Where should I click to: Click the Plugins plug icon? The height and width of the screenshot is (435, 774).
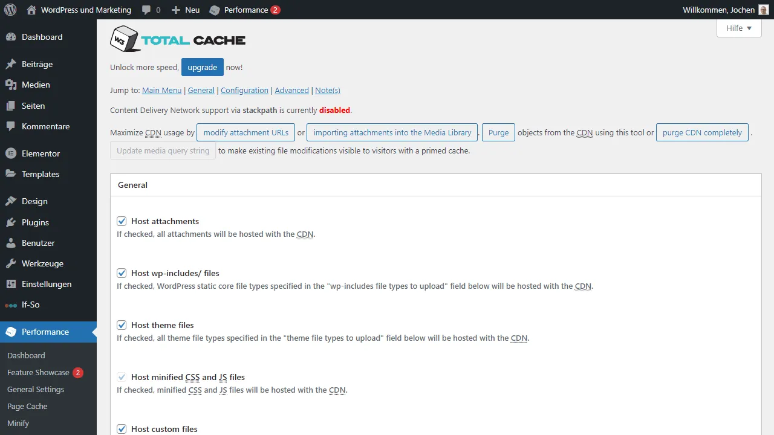(11, 222)
